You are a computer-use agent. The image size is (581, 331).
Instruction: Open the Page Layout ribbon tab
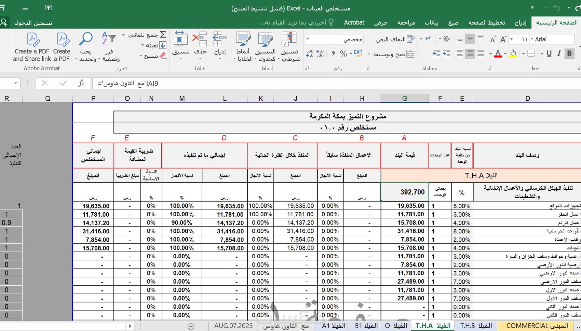[x=486, y=23]
